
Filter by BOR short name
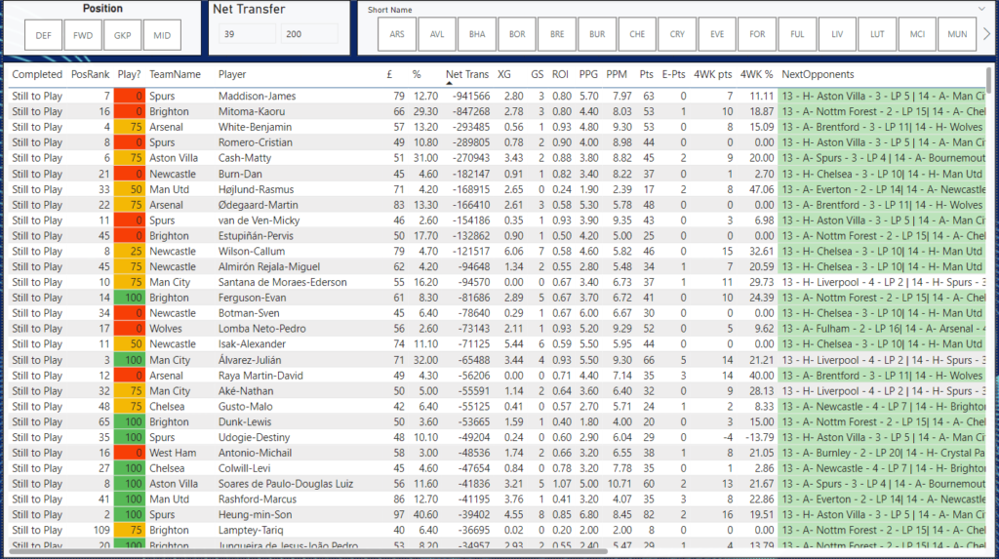click(517, 34)
